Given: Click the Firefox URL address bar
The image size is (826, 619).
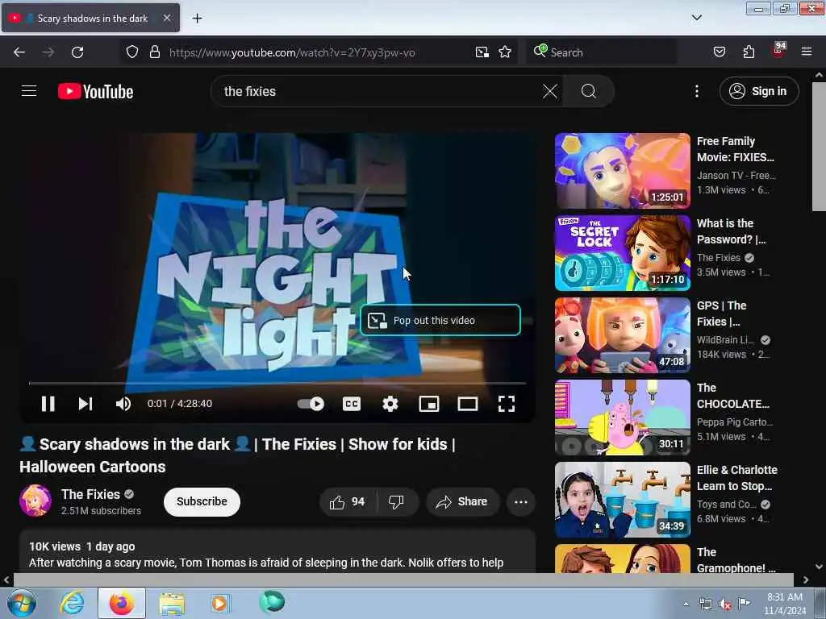Looking at the screenshot, I should pyautogui.click(x=292, y=52).
